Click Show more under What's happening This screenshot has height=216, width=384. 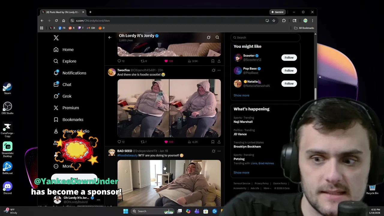241,172
